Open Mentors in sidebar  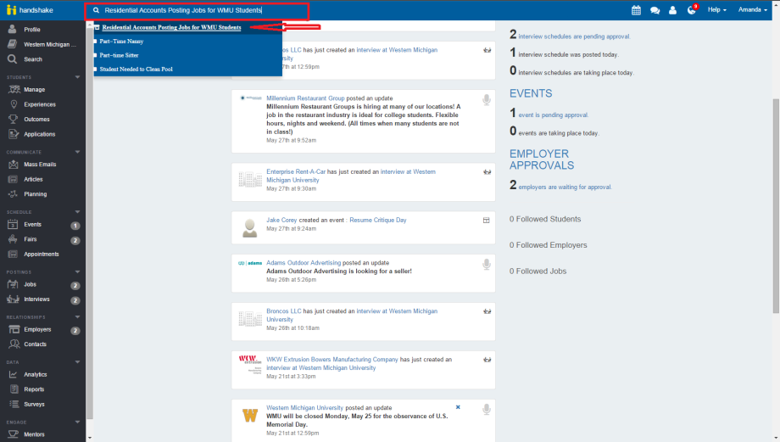coord(34,434)
